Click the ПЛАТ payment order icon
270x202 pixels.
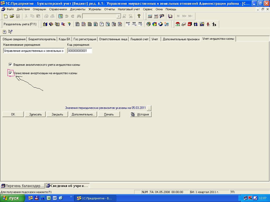pyautogui.click(x=128, y=24)
